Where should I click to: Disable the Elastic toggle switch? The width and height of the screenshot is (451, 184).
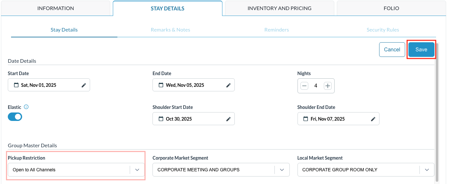15,117
